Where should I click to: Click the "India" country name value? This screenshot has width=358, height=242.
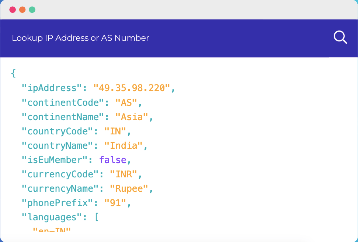pyautogui.click(x=124, y=145)
